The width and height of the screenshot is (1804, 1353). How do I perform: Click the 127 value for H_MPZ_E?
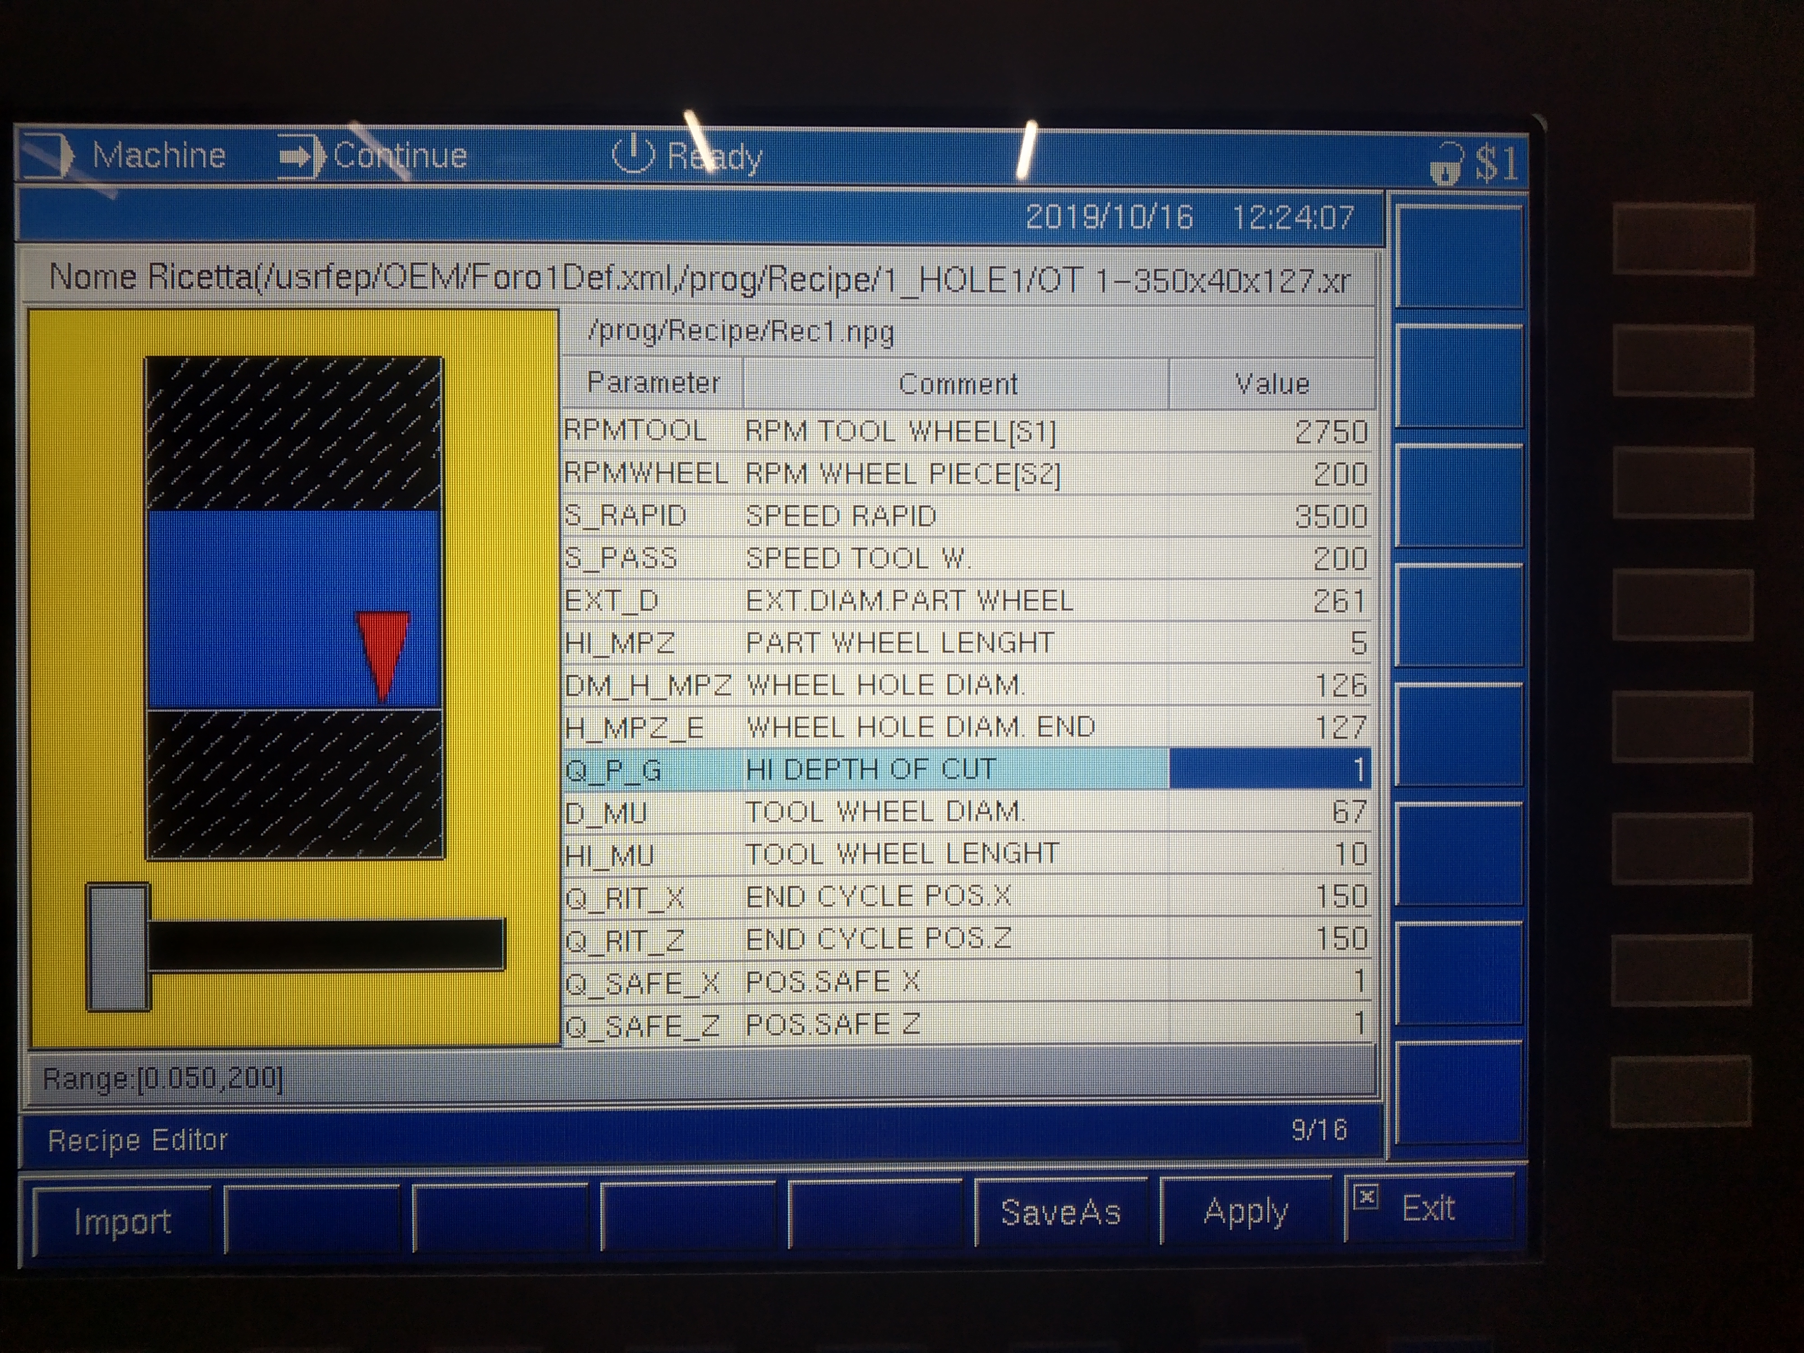click(x=1341, y=727)
